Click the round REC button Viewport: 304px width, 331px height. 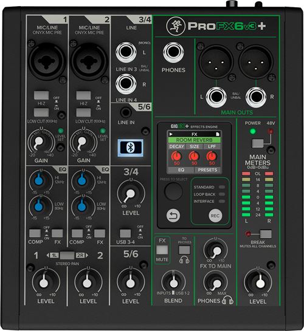(x=215, y=216)
